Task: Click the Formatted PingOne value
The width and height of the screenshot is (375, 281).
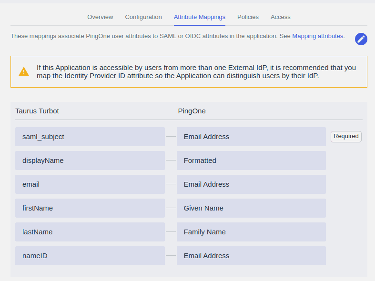Action: click(251, 161)
